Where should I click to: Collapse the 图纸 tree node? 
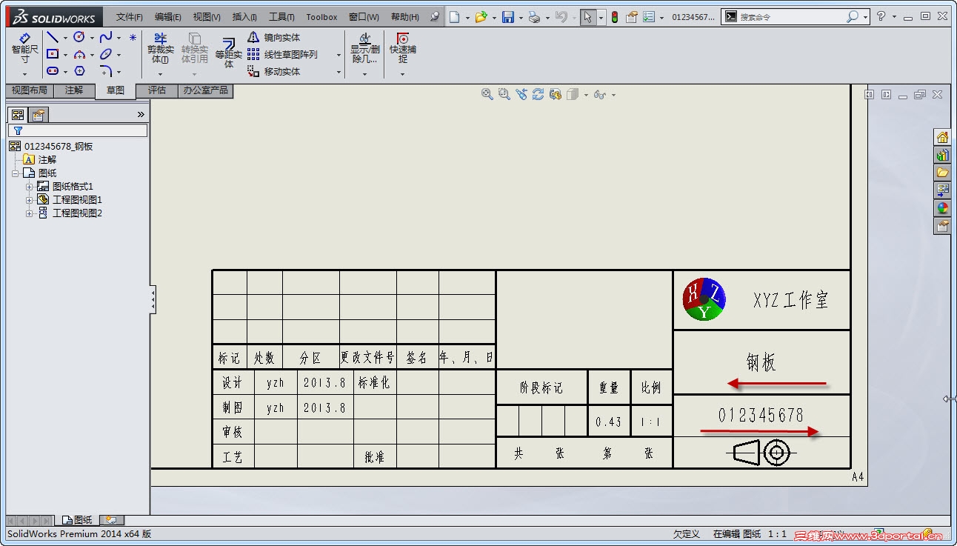(x=15, y=173)
